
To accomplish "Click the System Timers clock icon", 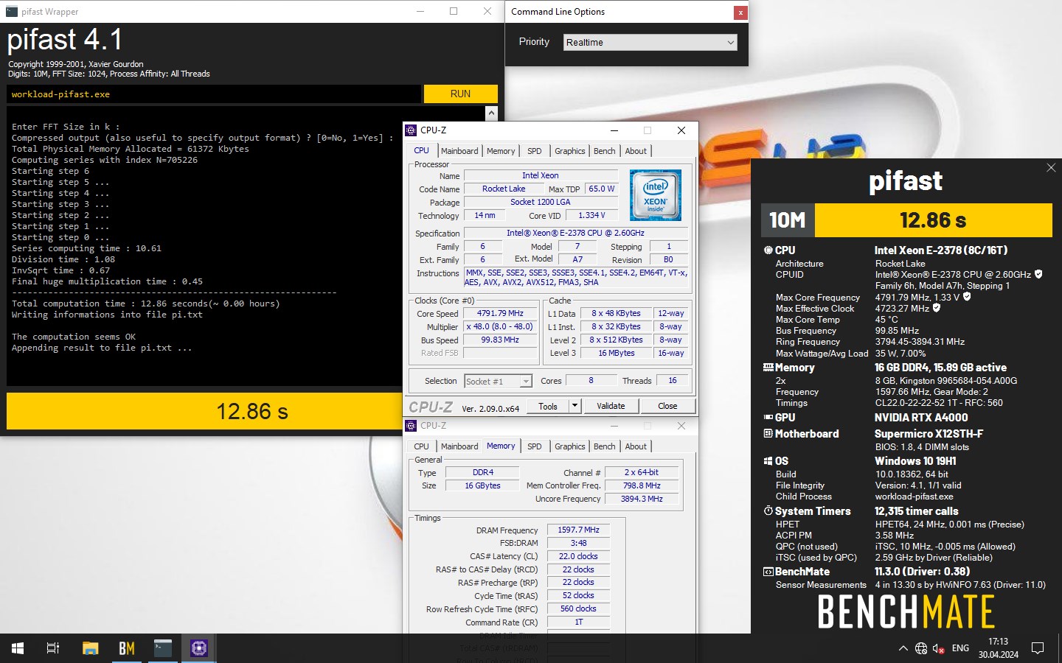I will pos(768,511).
